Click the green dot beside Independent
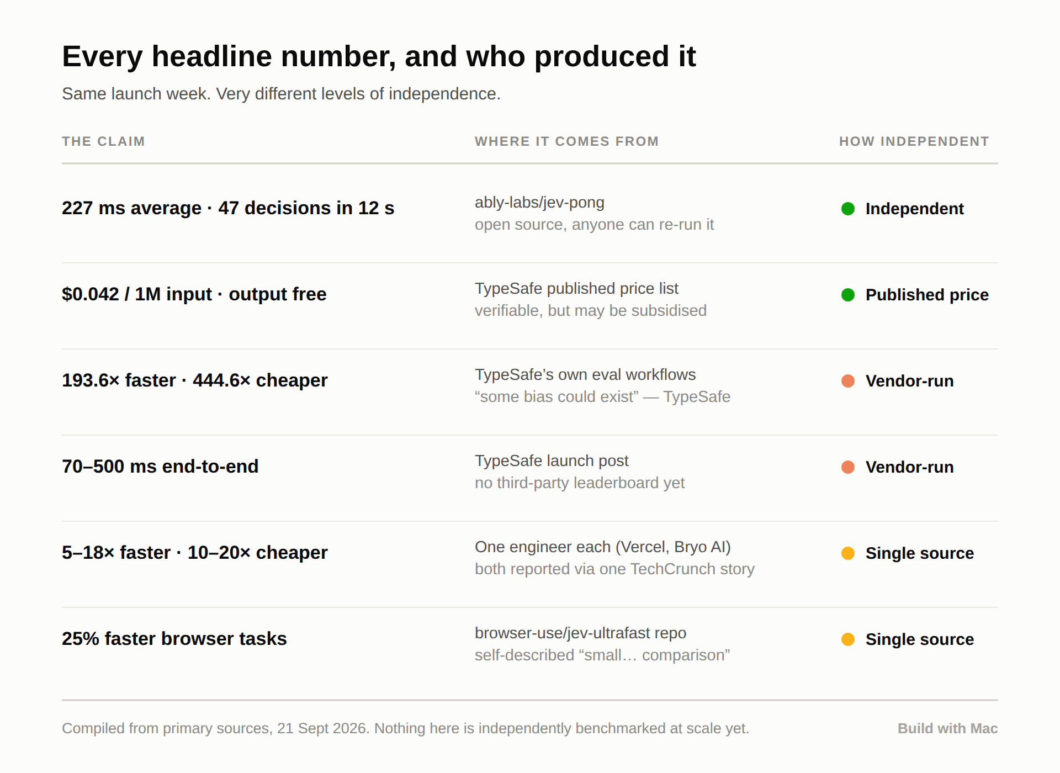The image size is (1060, 773). [x=848, y=209]
